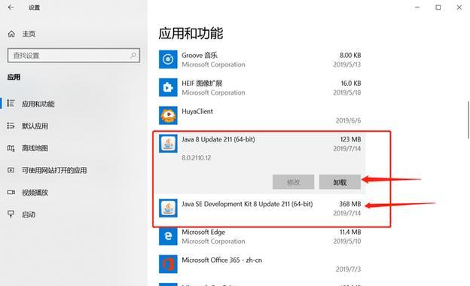Click the 卸载 uninstall button for Java 8

tap(340, 182)
